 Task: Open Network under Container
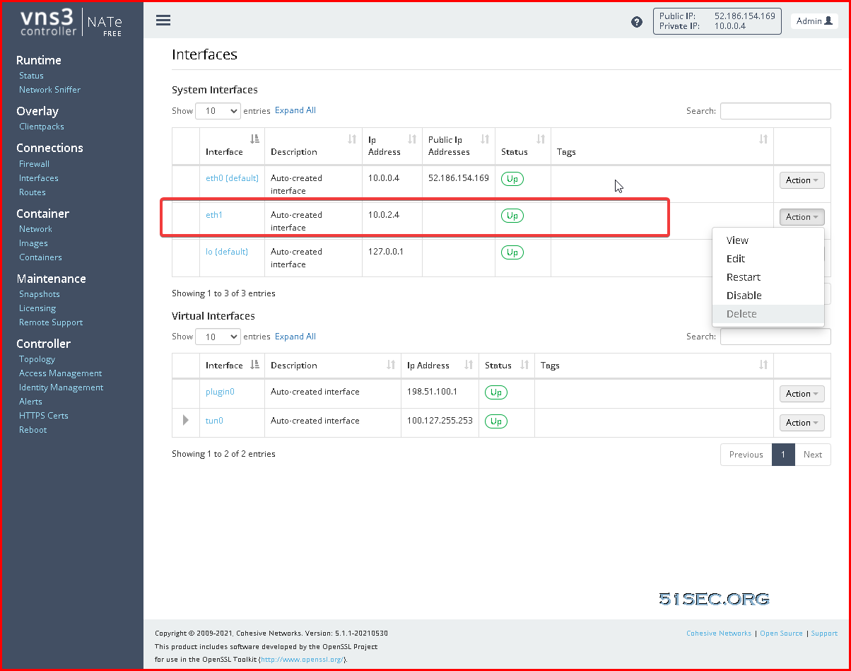point(35,229)
